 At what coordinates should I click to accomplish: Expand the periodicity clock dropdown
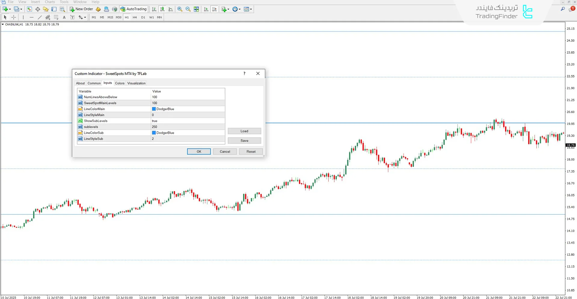coord(240,9)
